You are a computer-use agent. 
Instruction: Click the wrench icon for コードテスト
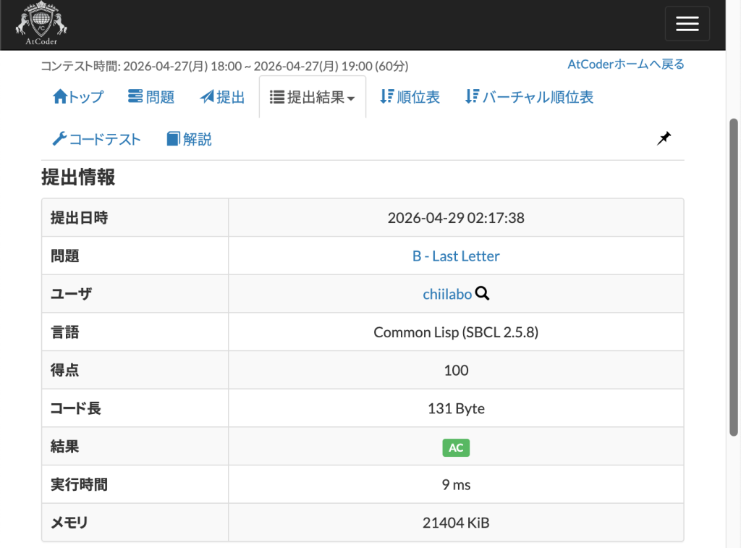click(x=59, y=139)
